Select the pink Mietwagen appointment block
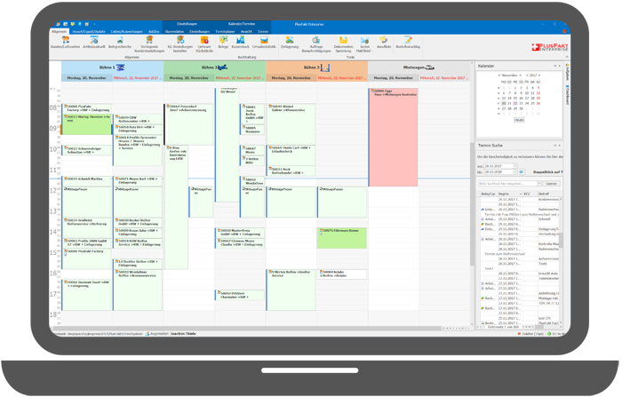The image size is (622, 397). [393, 138]
